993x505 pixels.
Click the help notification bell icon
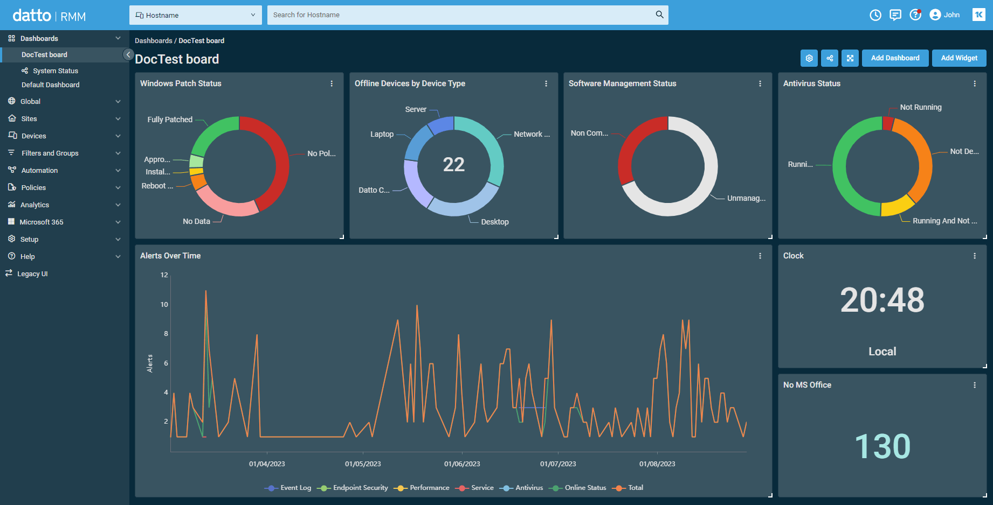pyautogui.click(x=915, y=15)
